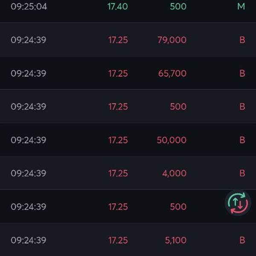The width and height of the screenshot is (256, 256).
Task: Tap the green-red swap refresh floating icon
Action: (x=238, y=203)
